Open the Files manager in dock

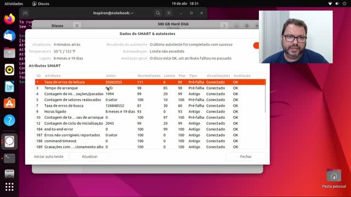pos(9,53)
